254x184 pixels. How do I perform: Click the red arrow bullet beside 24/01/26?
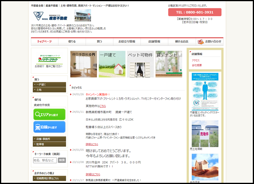(x=71, y=94)
